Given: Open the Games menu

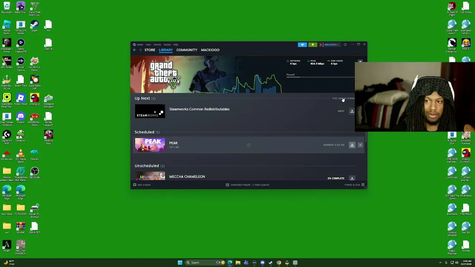Looking at the screenshot, I should pos(167,44).
